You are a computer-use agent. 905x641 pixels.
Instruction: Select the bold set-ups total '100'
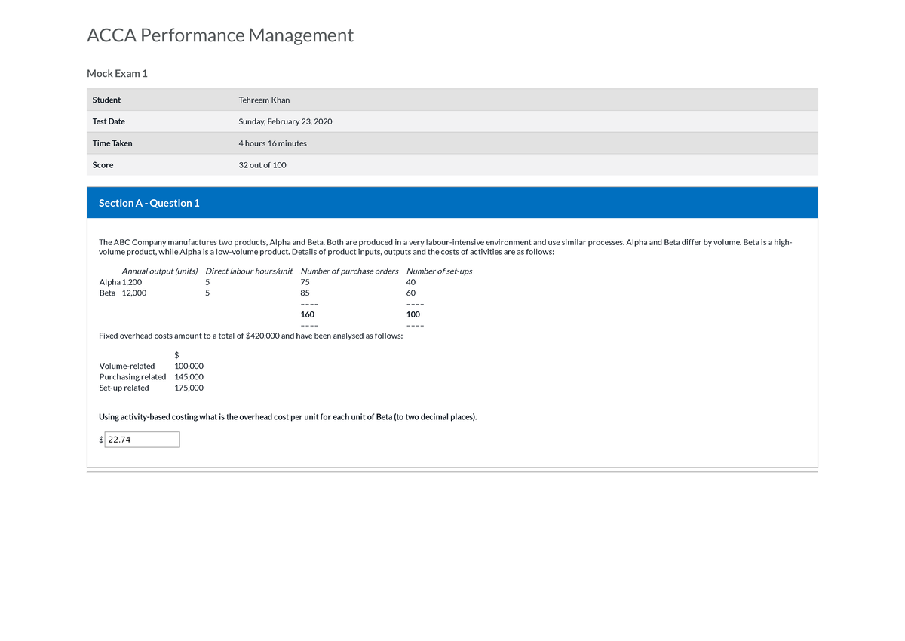pos(413,314)
